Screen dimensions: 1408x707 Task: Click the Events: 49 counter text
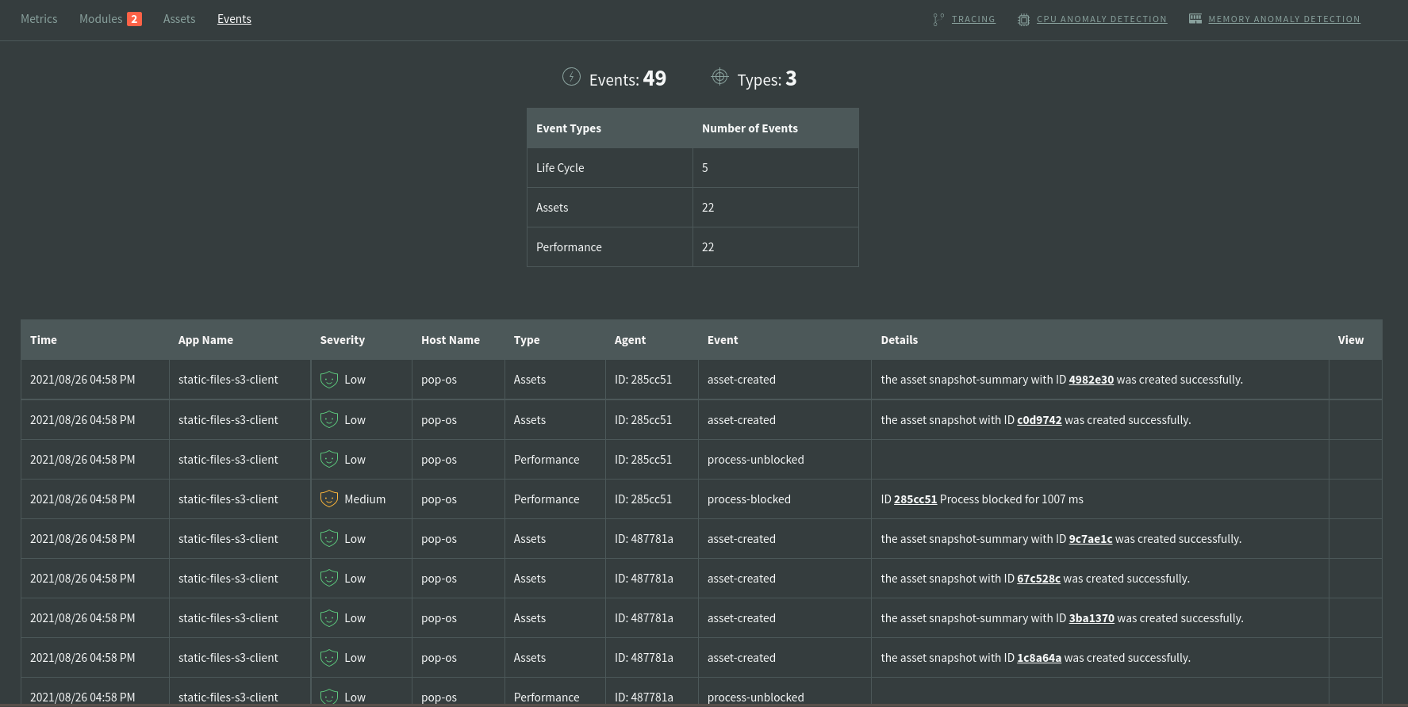(x=627, y=78)
